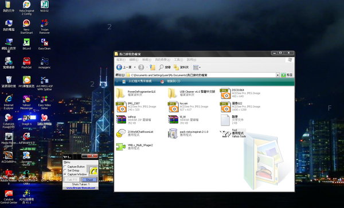Launch Internet Explorer from the desktop
The image size is (344, 208).
[x=9, y=102]
